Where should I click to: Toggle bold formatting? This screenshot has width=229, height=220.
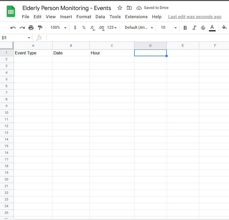[x=185, y=28]
